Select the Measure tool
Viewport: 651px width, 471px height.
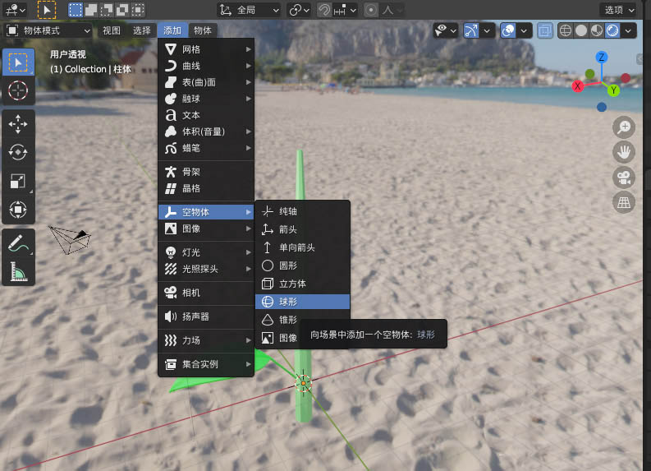point(18,271)
